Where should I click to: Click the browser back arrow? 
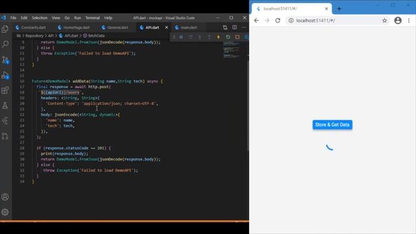[x=256, y=20]
